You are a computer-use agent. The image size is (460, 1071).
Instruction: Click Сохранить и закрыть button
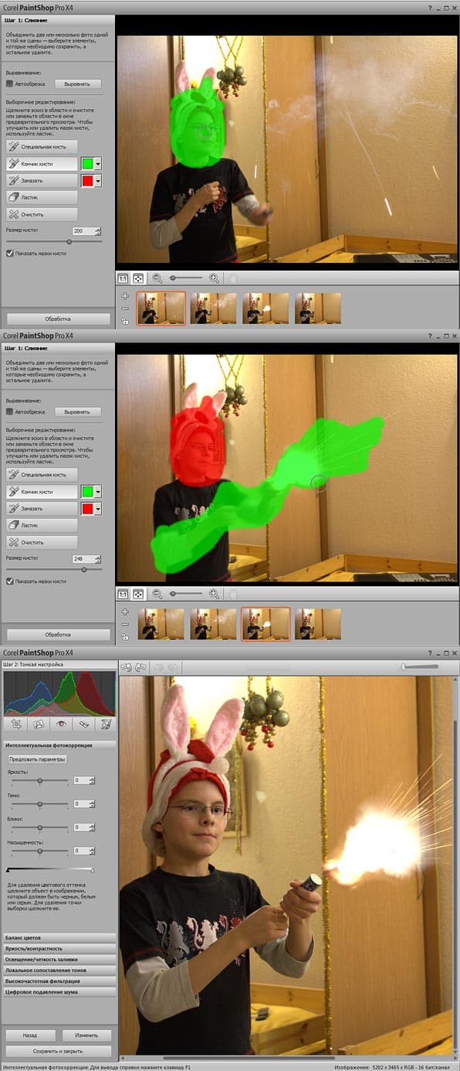pyautogui.click(x=58, y=1051)
